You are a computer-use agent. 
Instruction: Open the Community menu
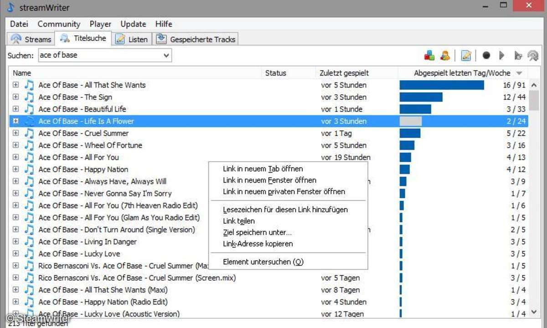tap(59, 24)
